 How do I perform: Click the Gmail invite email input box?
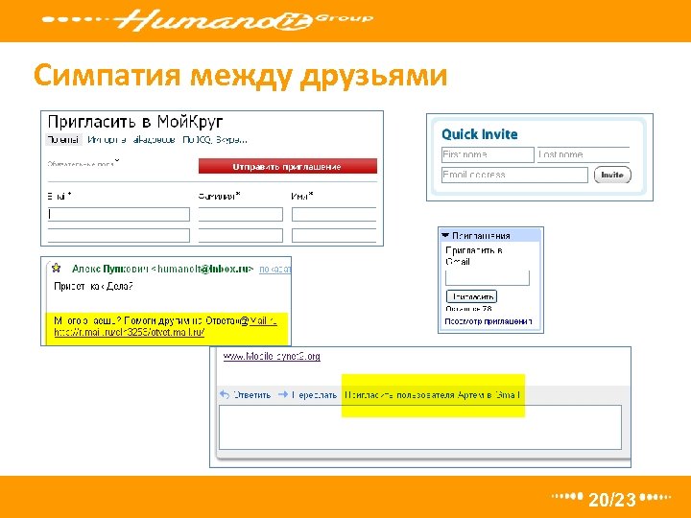(x=488, y=278)
